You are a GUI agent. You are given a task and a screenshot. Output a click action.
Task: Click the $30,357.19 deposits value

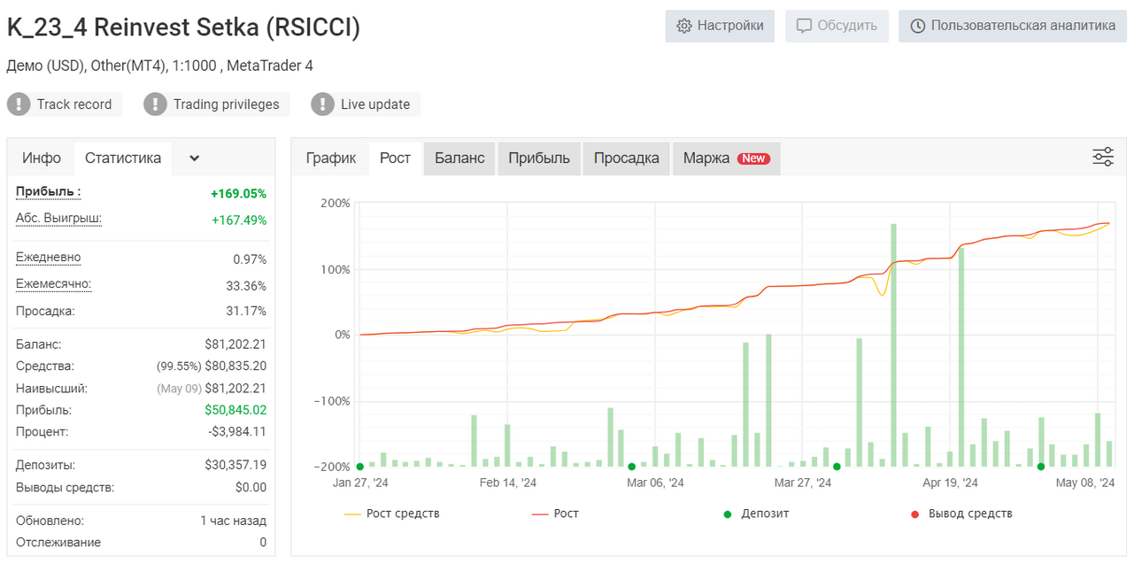click(x=235, y=464)
